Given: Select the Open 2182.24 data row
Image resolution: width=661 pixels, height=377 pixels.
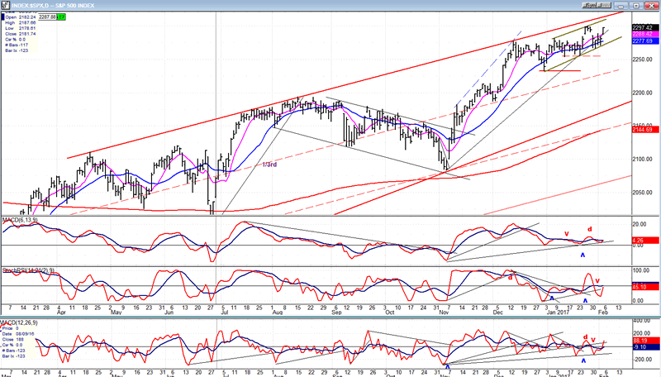Looking at the screenshot, I should (20, 17).
